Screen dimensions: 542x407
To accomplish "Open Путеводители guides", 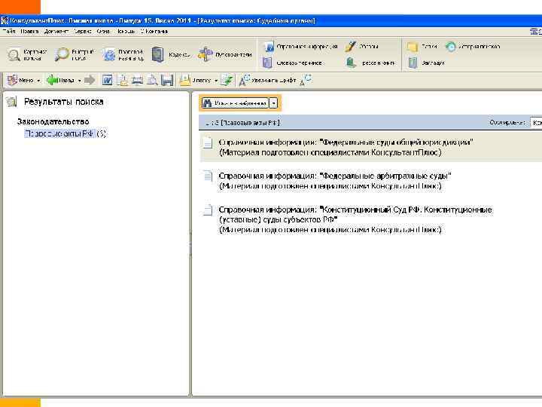I will (225, 55).
